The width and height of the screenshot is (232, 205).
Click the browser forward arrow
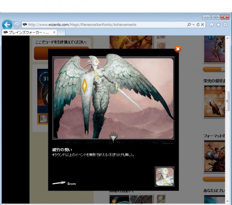(17, 25)
